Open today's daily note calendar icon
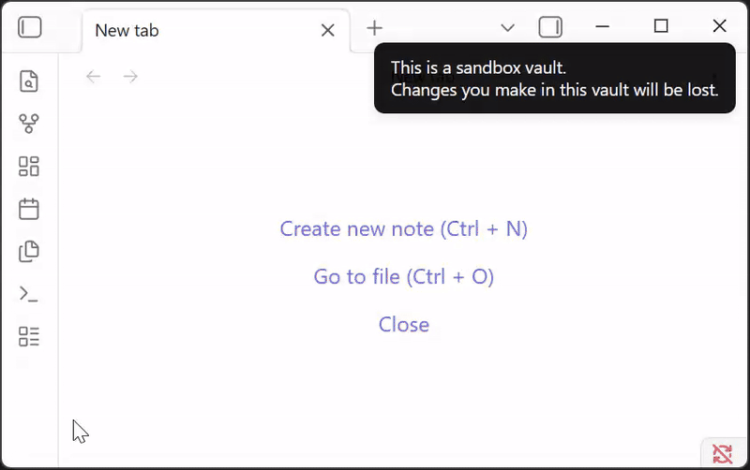Screen dimensions: 750x470 click(x=29, y=209)
